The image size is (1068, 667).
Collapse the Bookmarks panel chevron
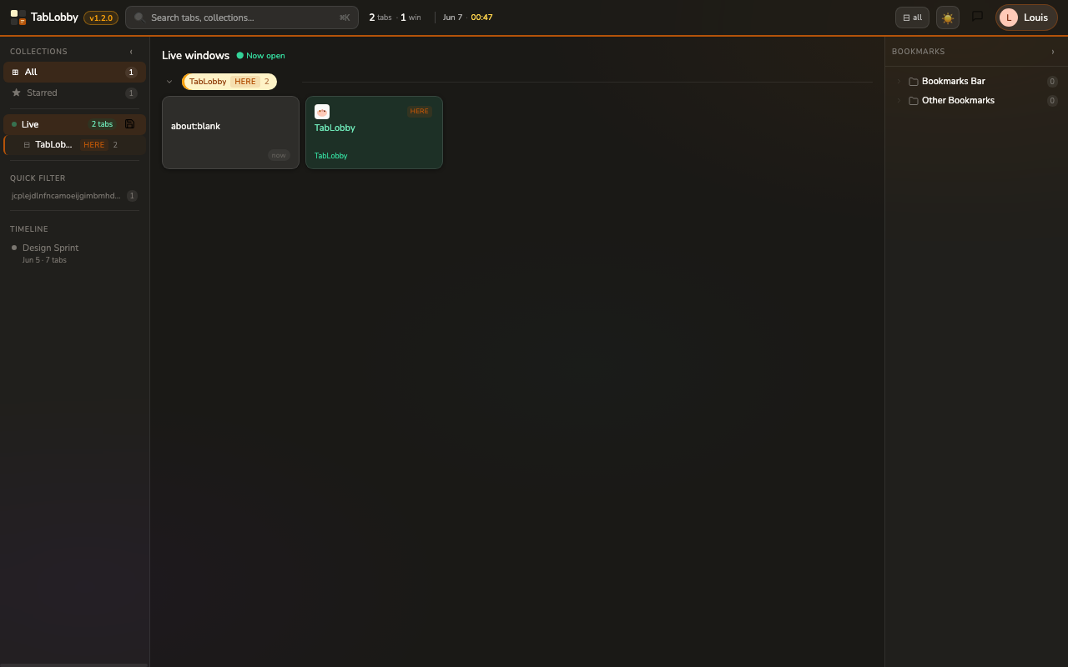click(x=1053, y=52)
